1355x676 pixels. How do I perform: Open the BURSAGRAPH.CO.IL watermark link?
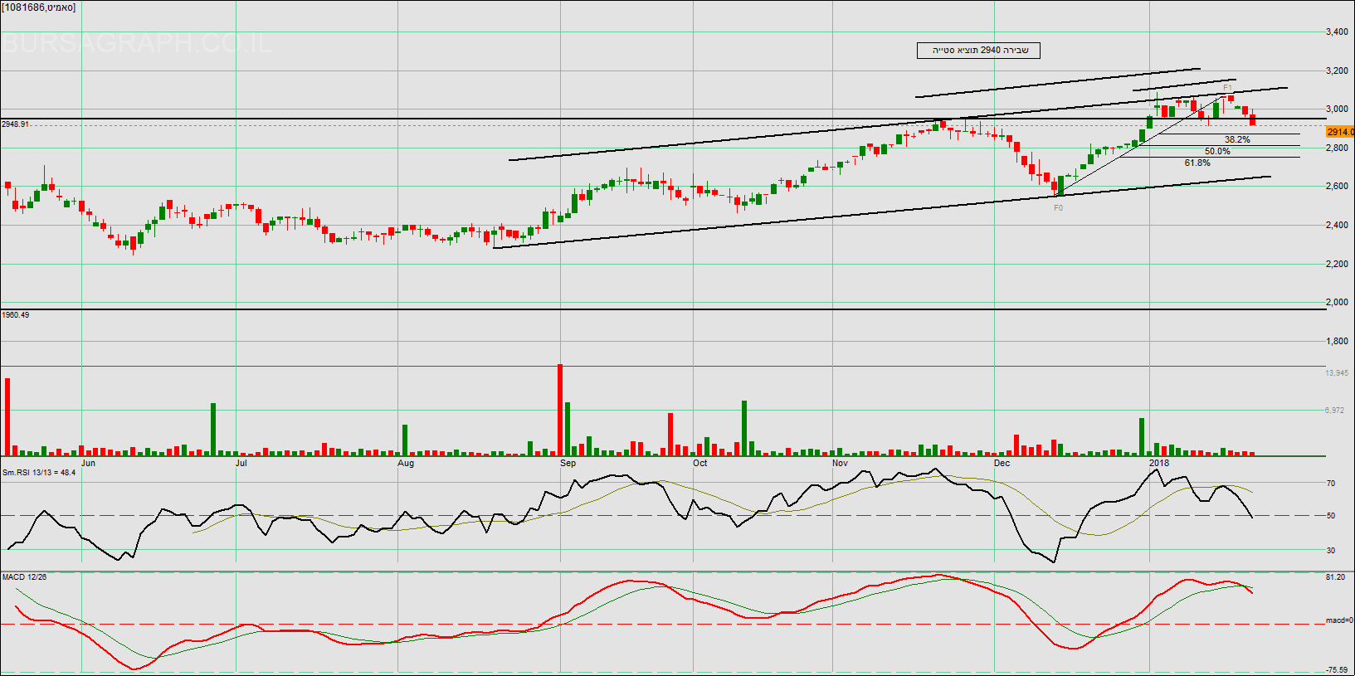137,43
